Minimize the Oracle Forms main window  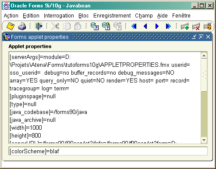[x=195, y=6]
